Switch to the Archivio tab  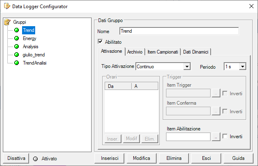pyautogui.click(x=135, y=52)
